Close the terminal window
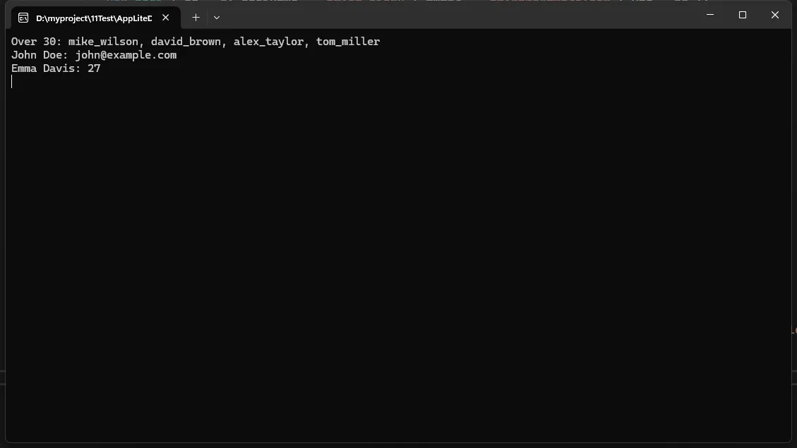 [x=775, y=15]
